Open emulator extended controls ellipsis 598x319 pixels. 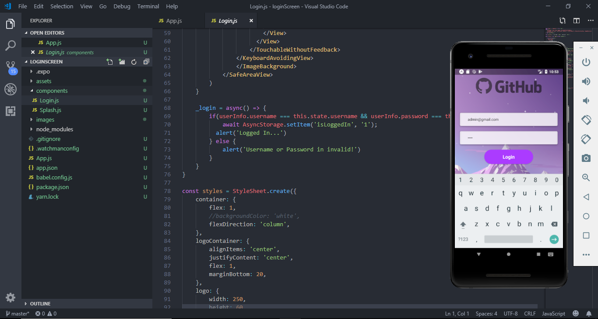tap(586, 255)
